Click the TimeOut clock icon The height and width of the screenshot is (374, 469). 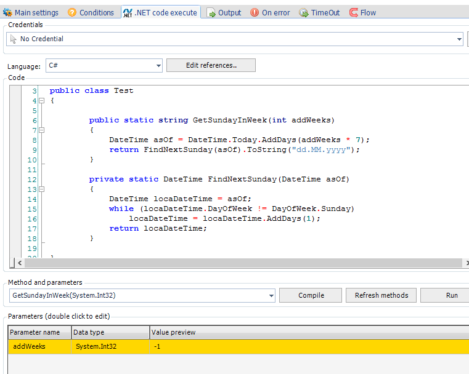304,12
